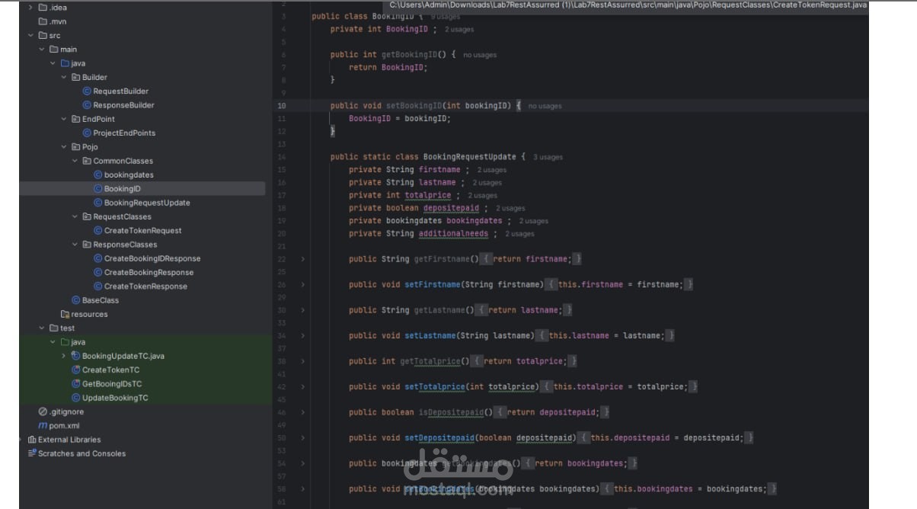
Task: Unfold the isDepositepaid method in gutter
Action: [x=302, y=412]
